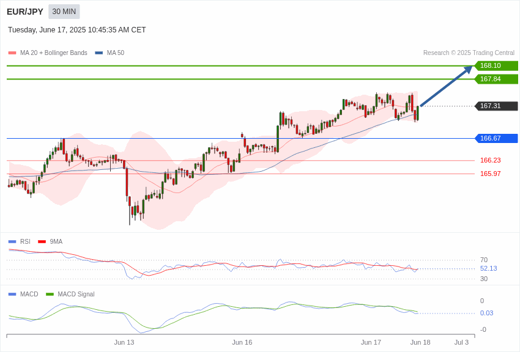Select the 167.31 current price tag

click(x=496, y=106)
